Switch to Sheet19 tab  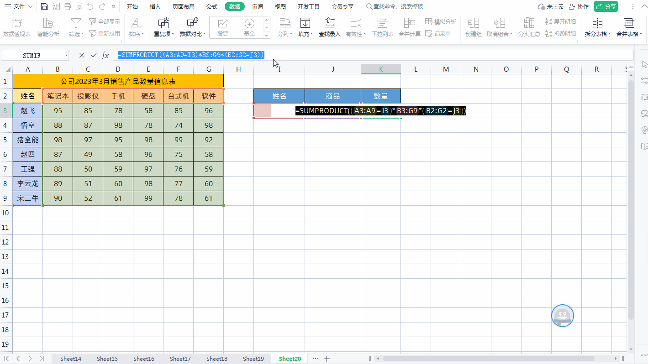tap(253, 359)
